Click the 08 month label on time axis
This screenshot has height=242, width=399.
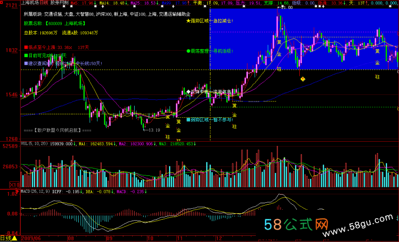click(x=71, y=238)
